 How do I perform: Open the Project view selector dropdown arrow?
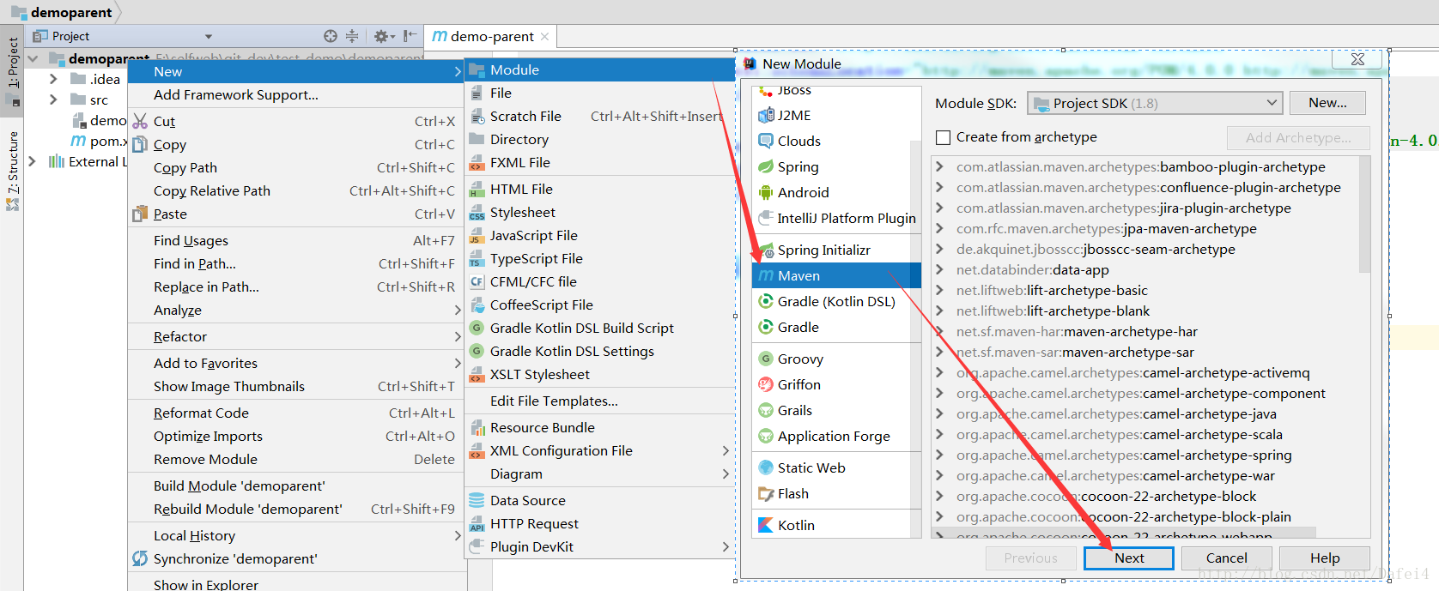coord(209,36)
